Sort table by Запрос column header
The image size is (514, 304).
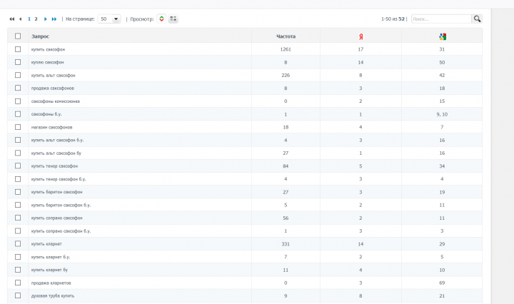(x=40, y=36)
